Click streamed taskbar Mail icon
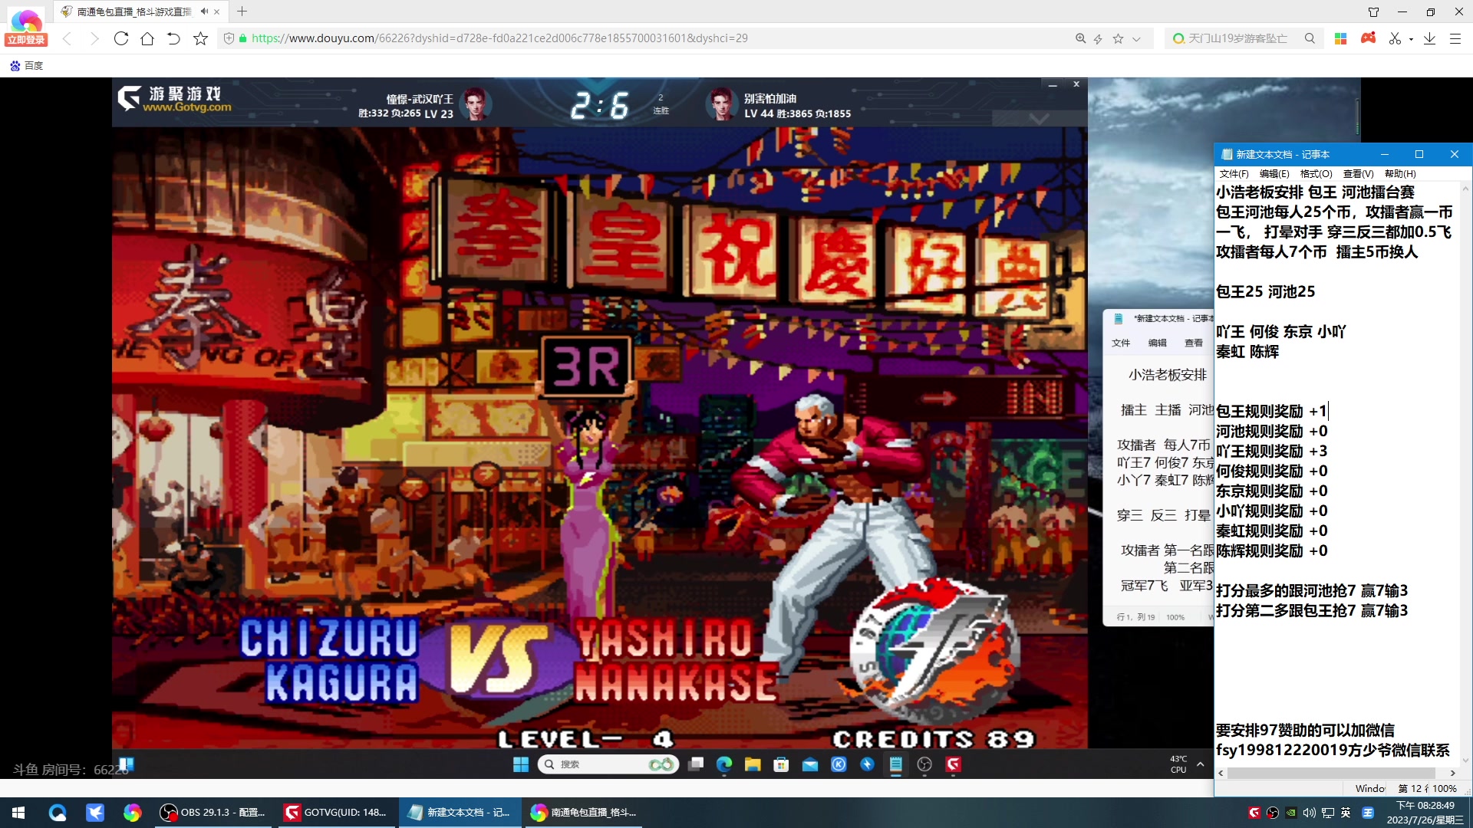Image resolution: width=1473 pixels, height=828 pixels. (x=810, y=764)
